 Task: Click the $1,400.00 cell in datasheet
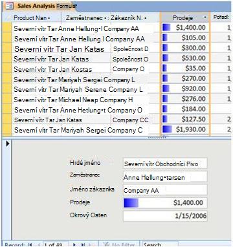click(x=185, y=27)
